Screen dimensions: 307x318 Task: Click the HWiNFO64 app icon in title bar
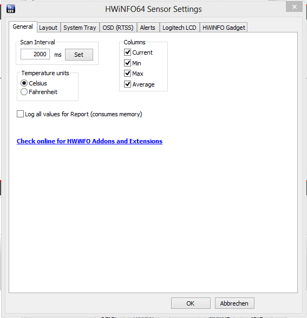click(x=11, y=9)
